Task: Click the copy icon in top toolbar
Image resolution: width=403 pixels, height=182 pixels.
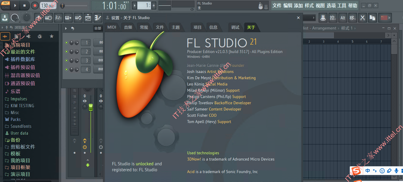Action: [x=372, y=18]
